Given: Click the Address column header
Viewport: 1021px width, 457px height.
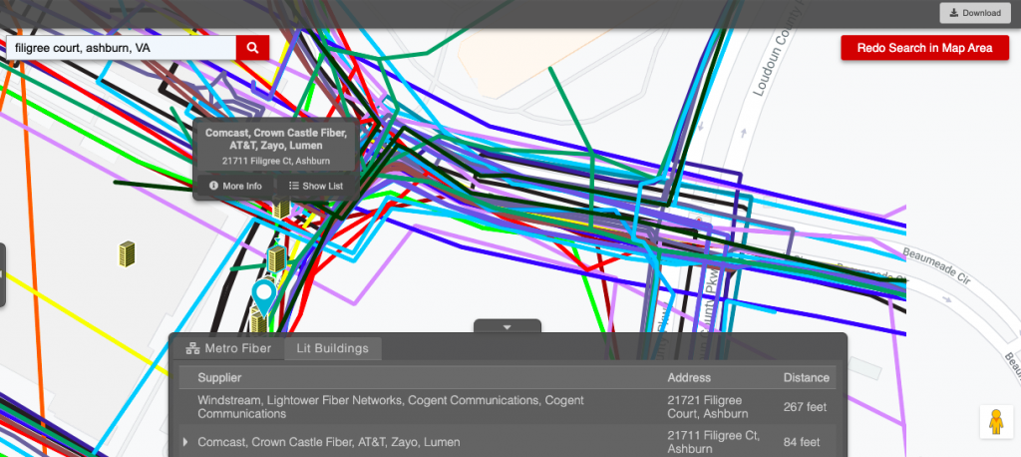Looking at the screenshot, I should click(x=688, y=378).
